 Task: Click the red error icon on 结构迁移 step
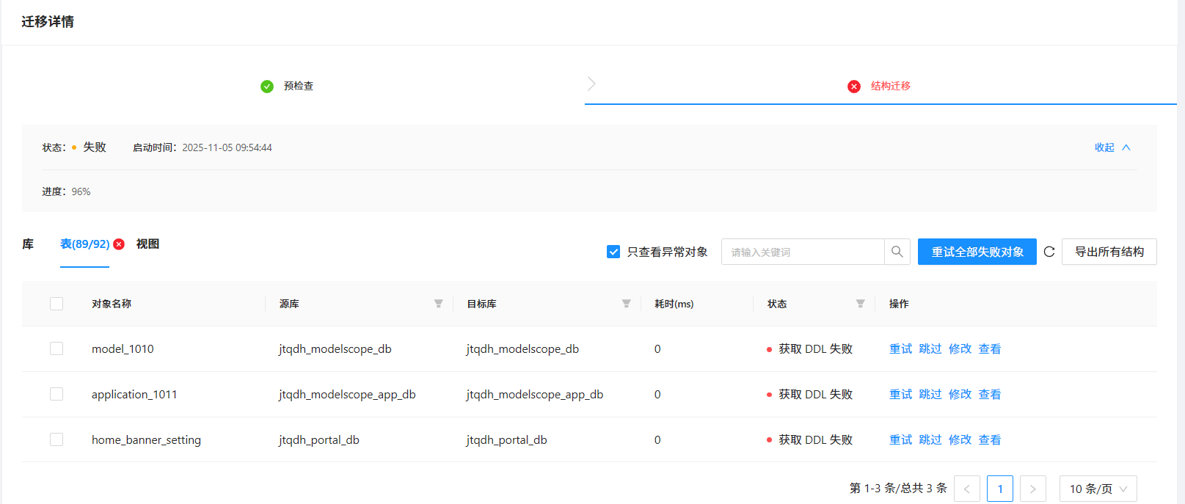point(854,87)
